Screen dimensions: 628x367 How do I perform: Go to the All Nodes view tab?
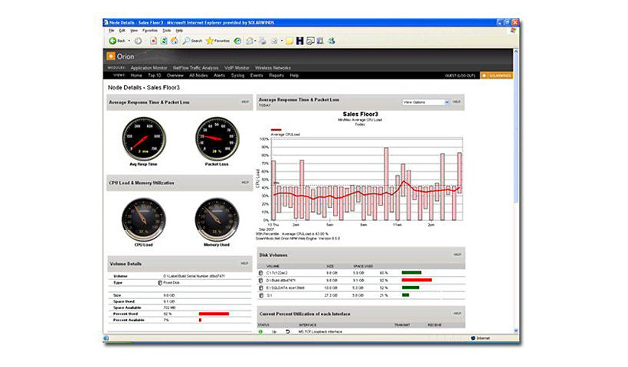point(198,76)
